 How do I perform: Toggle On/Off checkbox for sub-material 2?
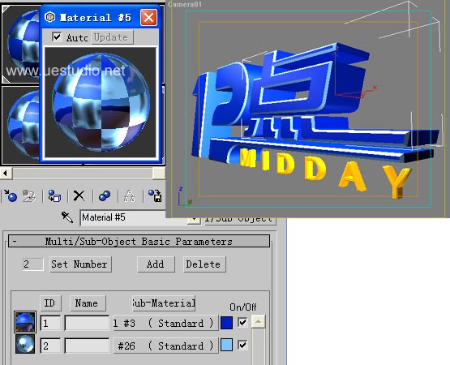click(x=242, y=345)
